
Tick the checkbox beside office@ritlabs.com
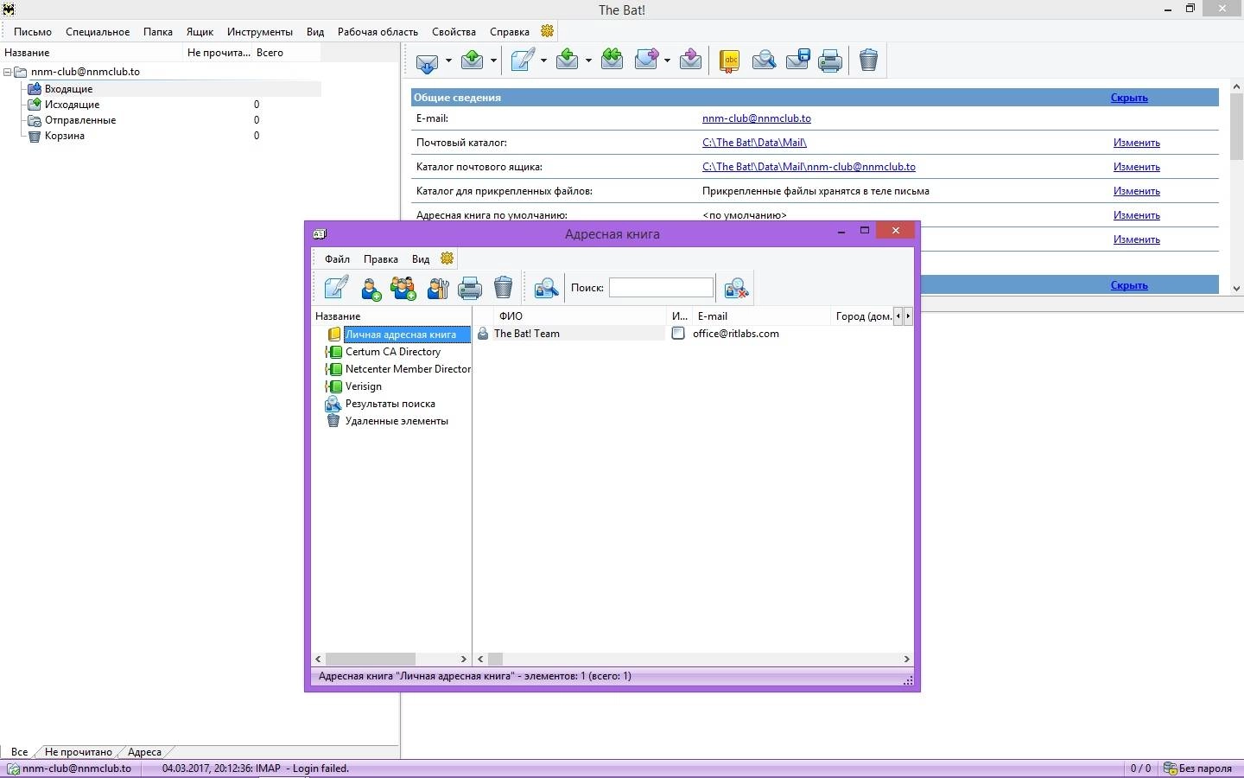pos(678,334)
